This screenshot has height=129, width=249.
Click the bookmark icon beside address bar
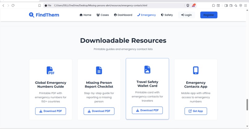40,5
